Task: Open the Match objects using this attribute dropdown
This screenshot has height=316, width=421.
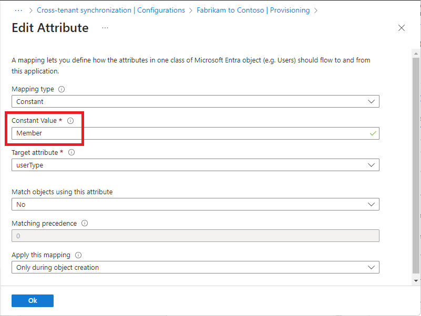Action: (x=195, y=204)
